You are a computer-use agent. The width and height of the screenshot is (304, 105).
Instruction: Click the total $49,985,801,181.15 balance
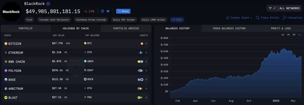click(x=53, y=11)
